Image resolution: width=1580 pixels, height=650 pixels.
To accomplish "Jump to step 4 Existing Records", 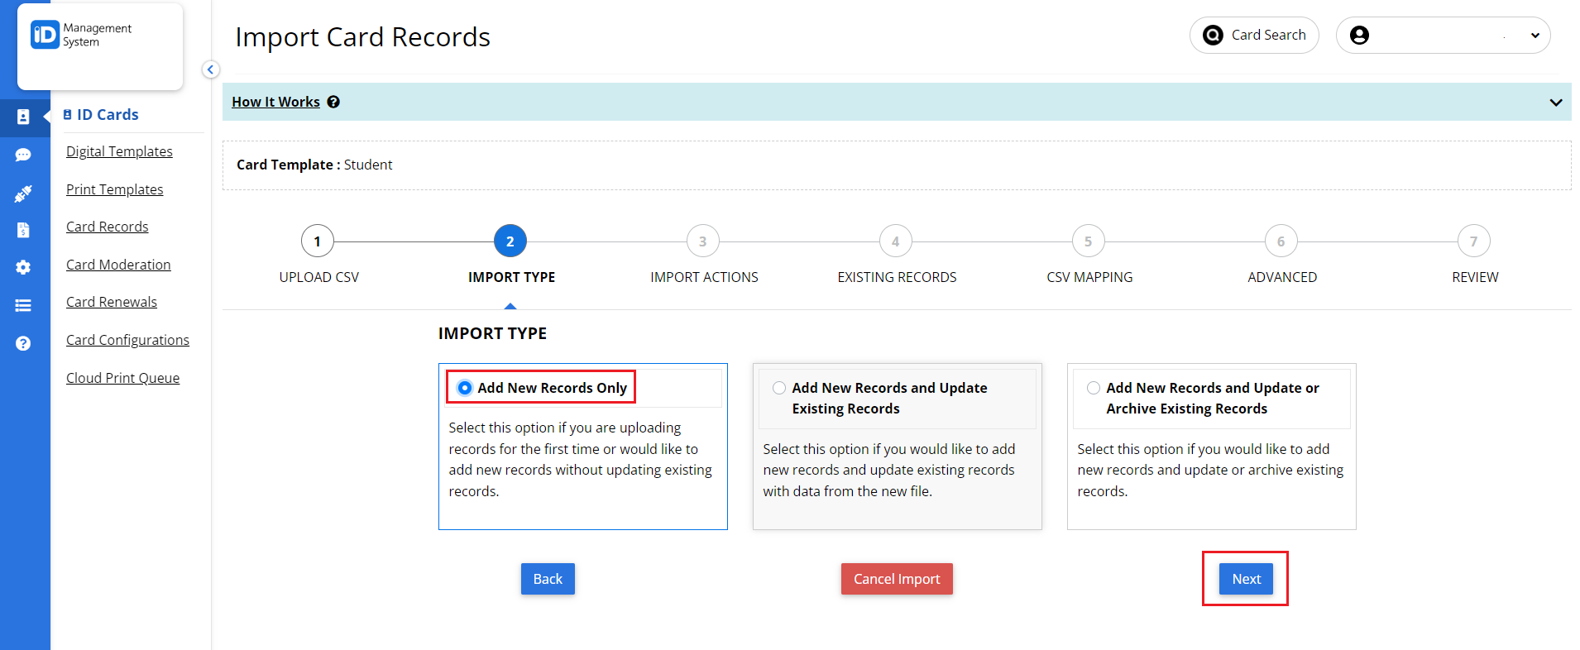I will [896, 241].
